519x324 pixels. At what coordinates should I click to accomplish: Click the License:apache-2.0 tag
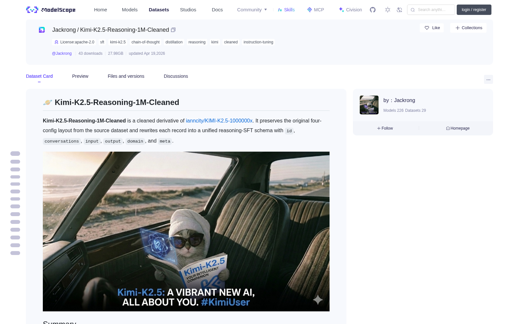(x=74, y=42)
